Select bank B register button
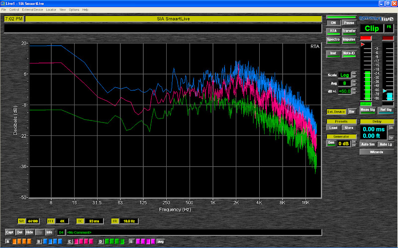This screenshot has width=398, height=248. coord(39,242)
